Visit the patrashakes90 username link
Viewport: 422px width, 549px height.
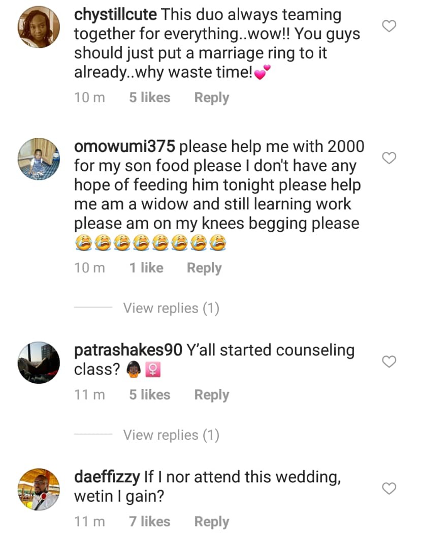pos(128,350)
